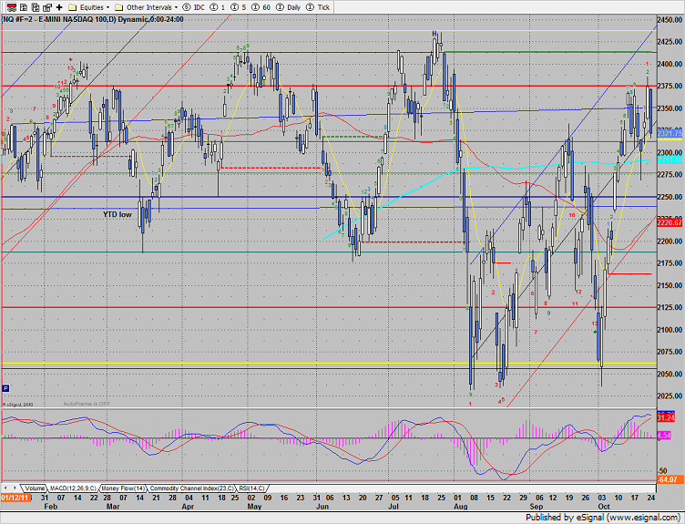Viewport: 685px width, 524px height.
Task: Click the blue P icon on chart
Action: point(5,388)
